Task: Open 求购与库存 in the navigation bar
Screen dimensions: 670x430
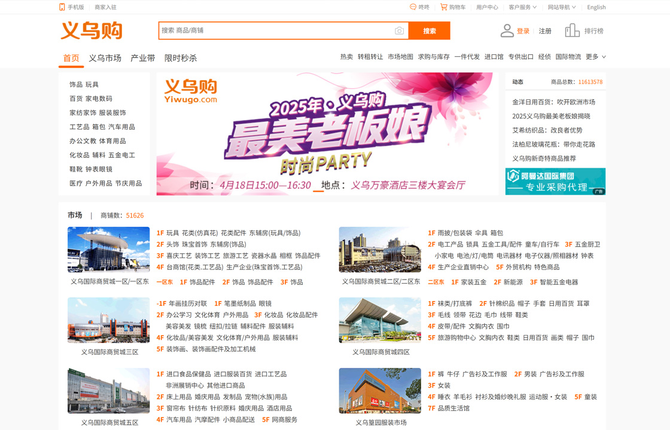Action: [434, 57]
